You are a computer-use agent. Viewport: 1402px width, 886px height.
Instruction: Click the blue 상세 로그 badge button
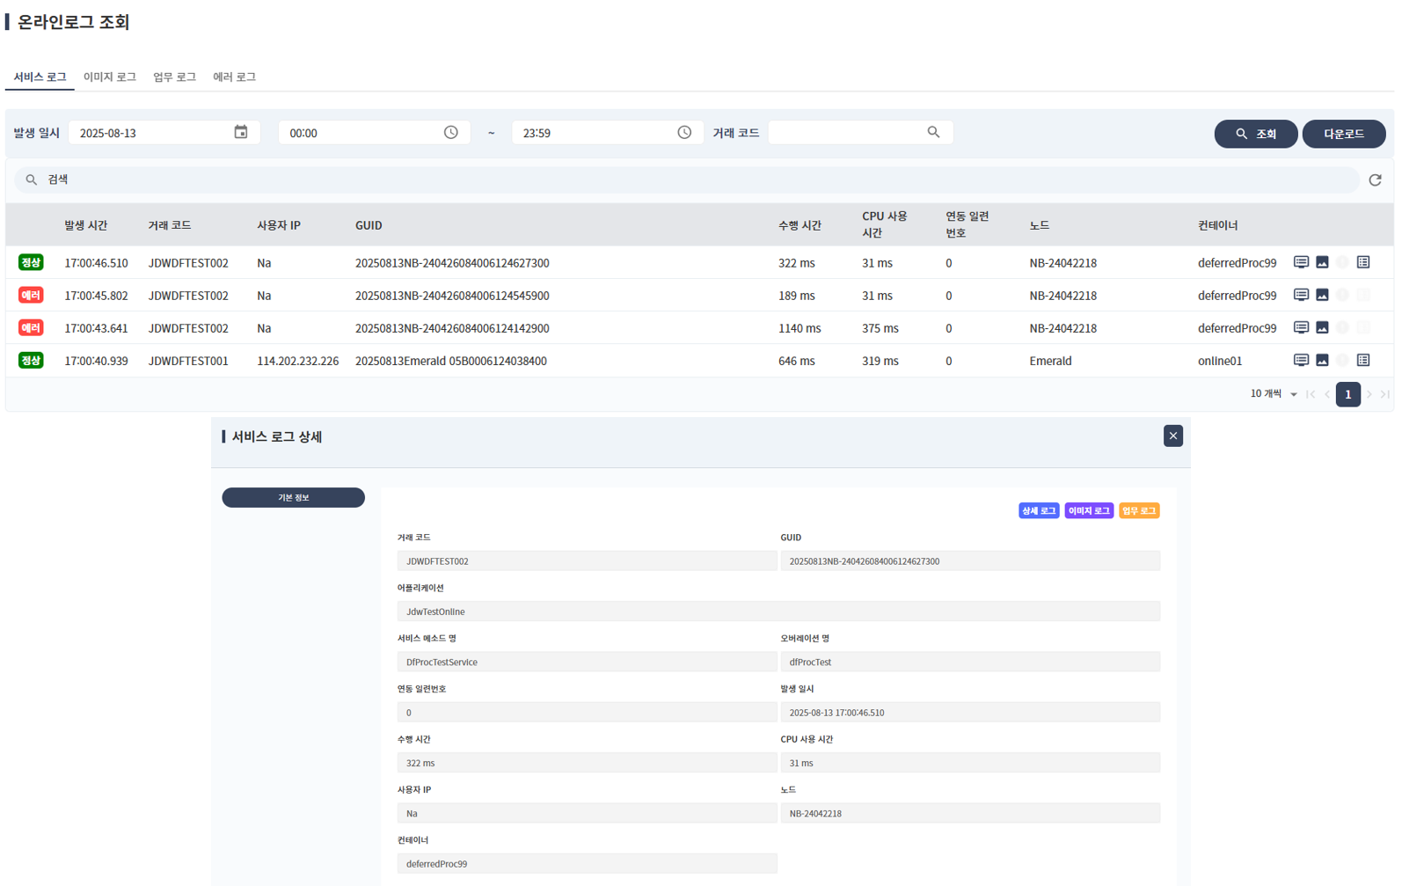(x=1038, y=510)
